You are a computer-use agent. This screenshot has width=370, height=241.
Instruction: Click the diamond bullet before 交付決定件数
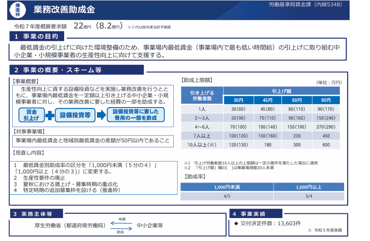[x=236, y=223]
